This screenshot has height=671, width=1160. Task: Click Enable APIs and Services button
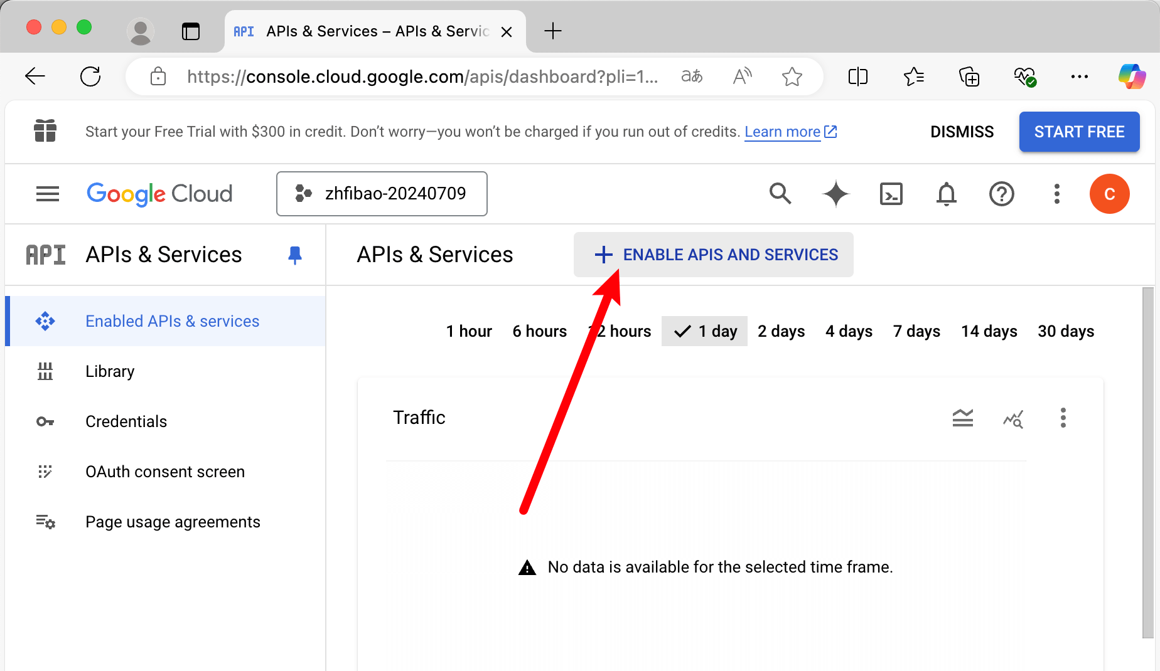point(714,255)
